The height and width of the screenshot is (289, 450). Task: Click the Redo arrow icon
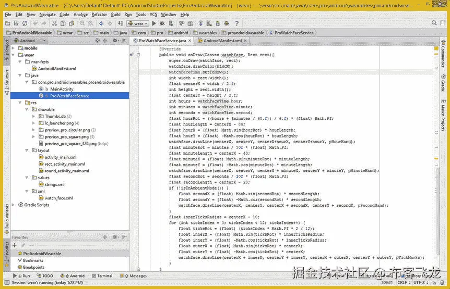point(44,23)
